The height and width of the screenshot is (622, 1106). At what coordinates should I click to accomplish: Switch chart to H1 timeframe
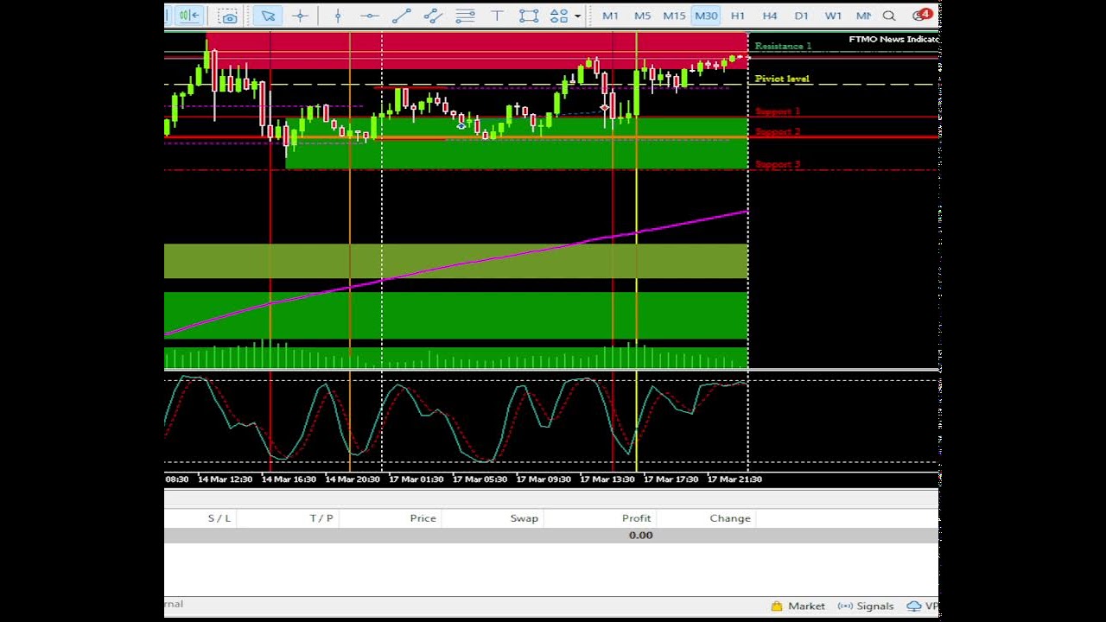pos(738,16)
